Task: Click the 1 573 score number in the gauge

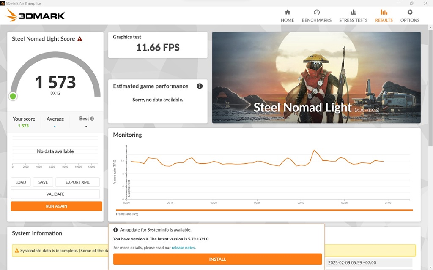Action: 55,82
